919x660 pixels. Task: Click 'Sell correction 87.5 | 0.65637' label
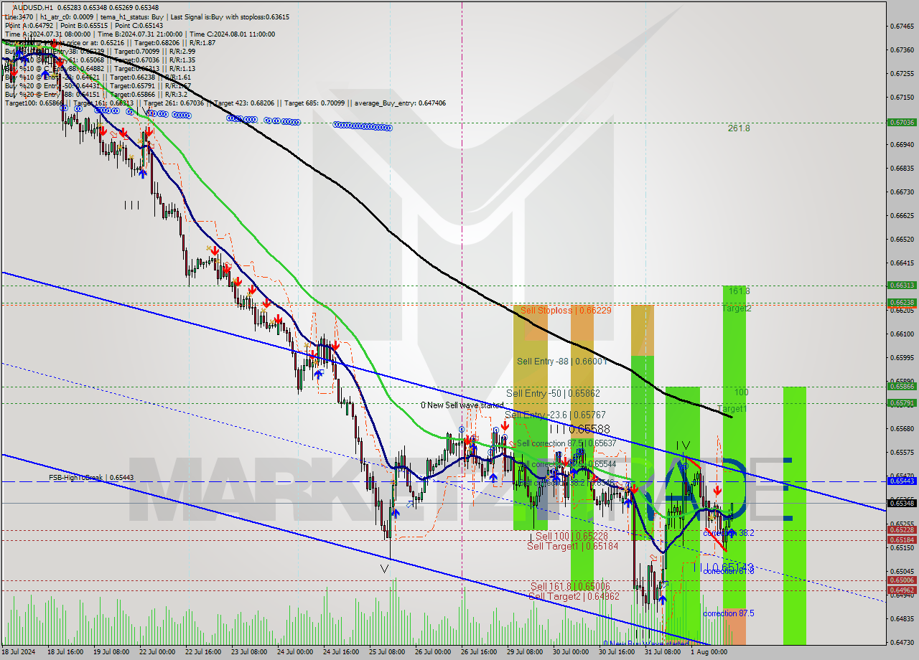566,443
